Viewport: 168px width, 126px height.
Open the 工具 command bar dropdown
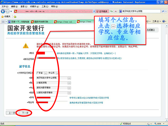click(x=156, y=22)
